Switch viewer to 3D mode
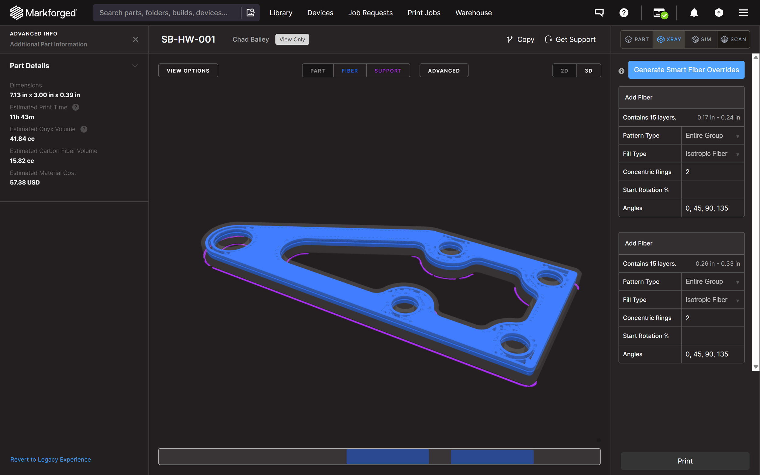The width and height of the screenshot is (760, 475). (x=589, y=71)
